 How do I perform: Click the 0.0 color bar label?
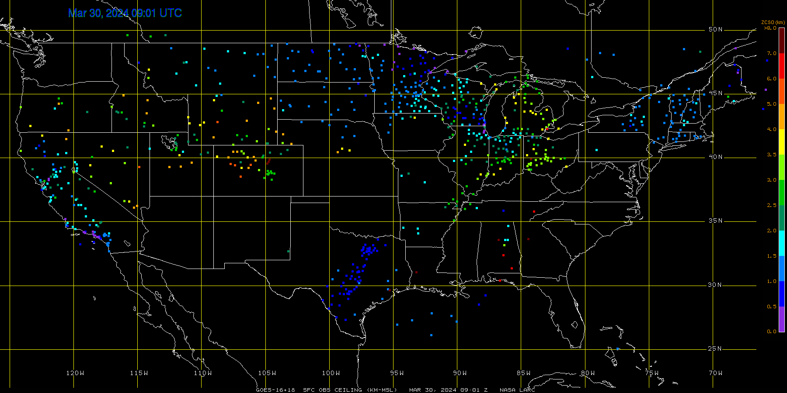coord(772,331)
